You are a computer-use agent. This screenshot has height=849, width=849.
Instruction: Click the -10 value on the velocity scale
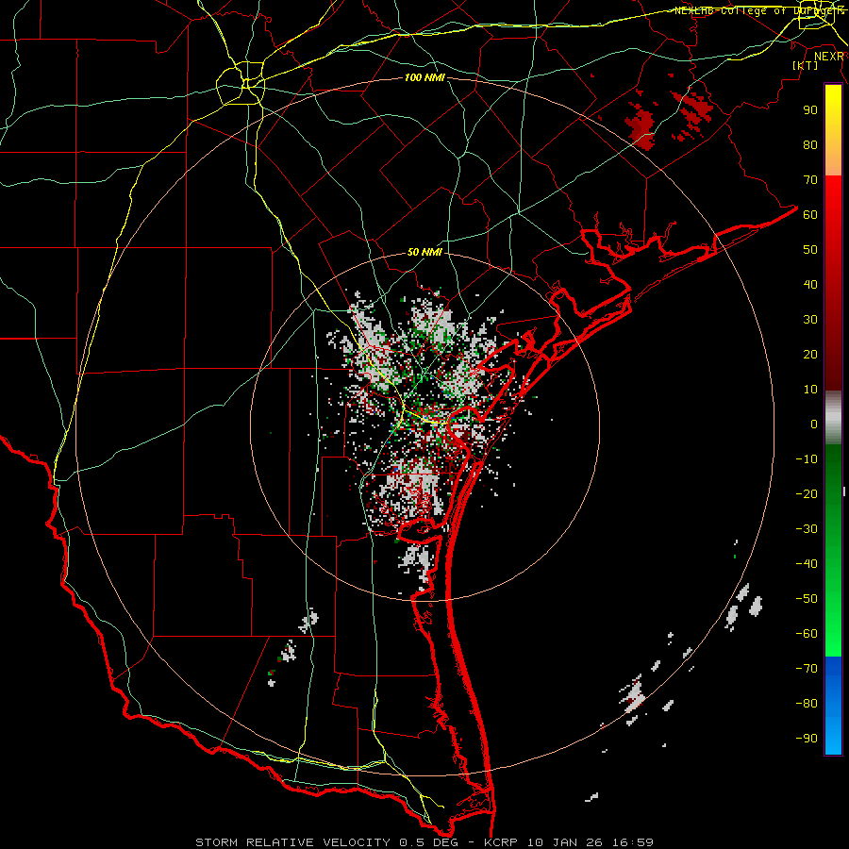(807, 459)
